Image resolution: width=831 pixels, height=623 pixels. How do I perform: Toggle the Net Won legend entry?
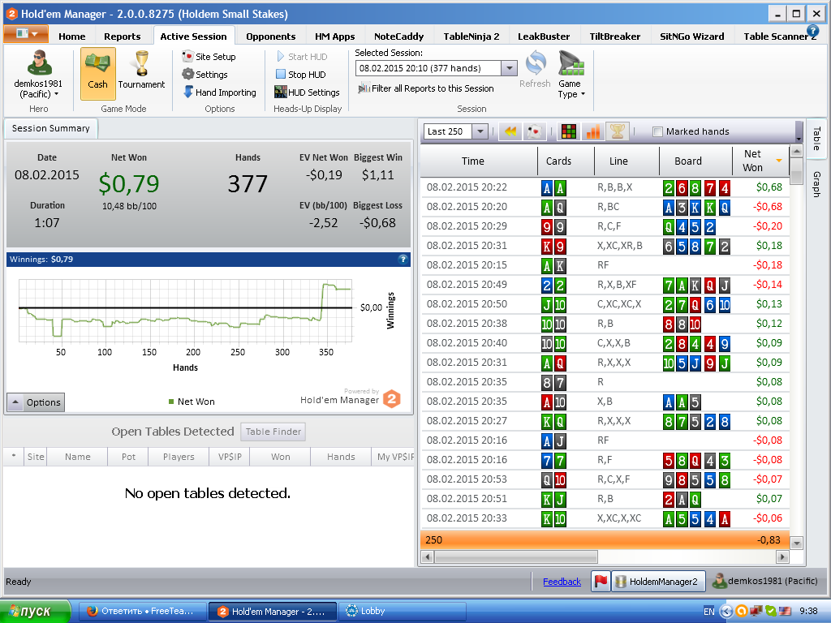click(192, 402)
